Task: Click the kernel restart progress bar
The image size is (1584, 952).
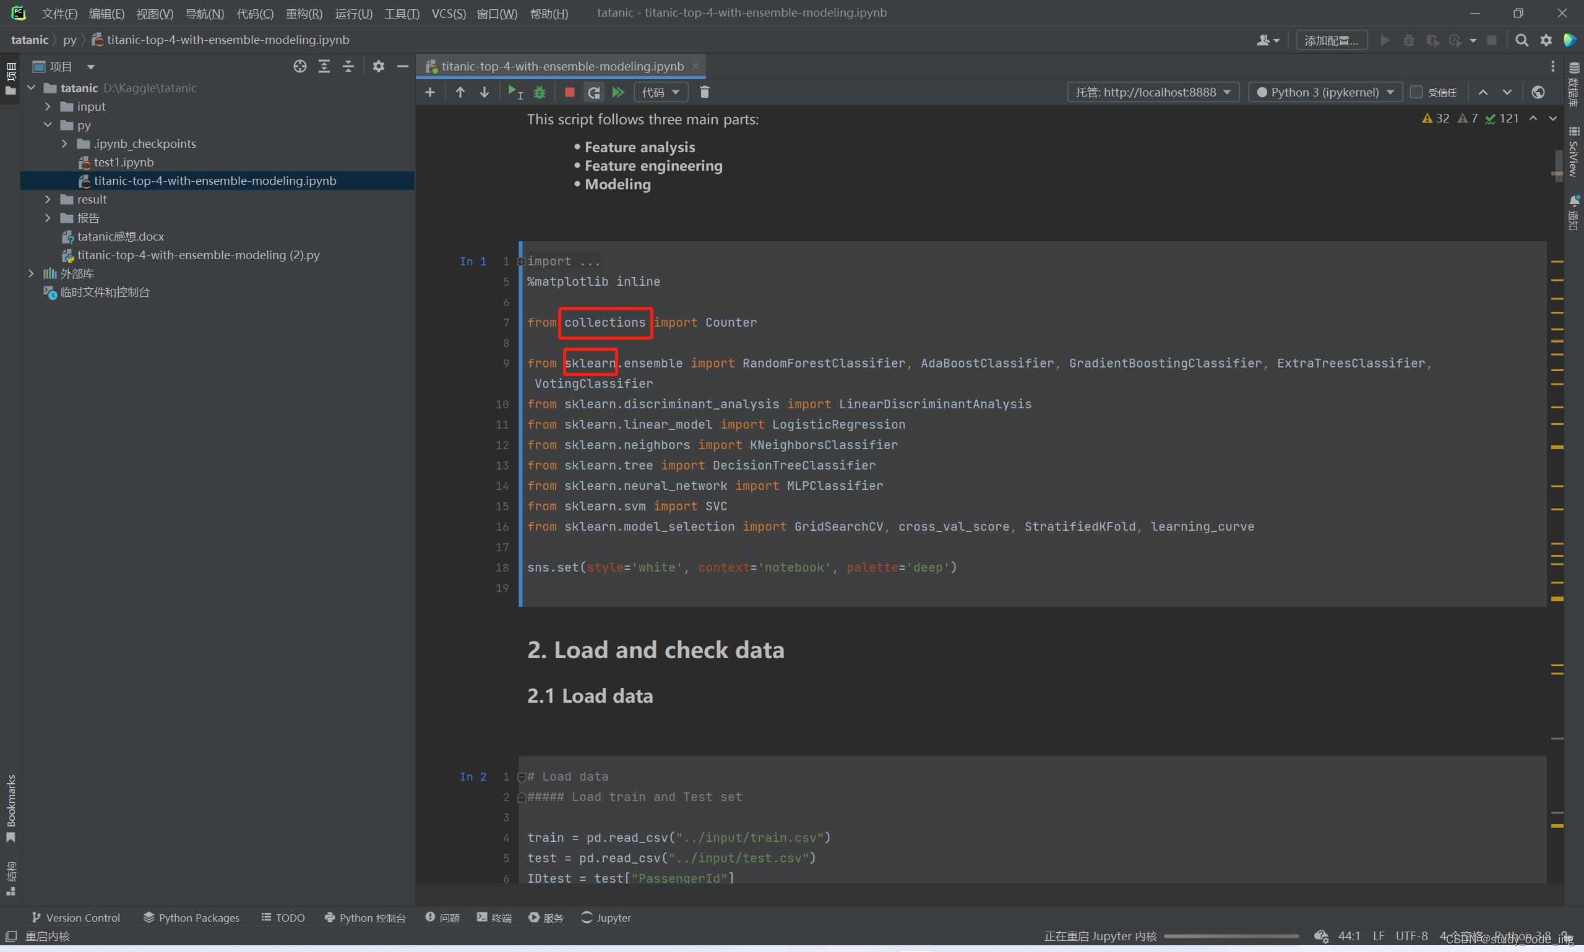Action: [x=1231, y=936]
